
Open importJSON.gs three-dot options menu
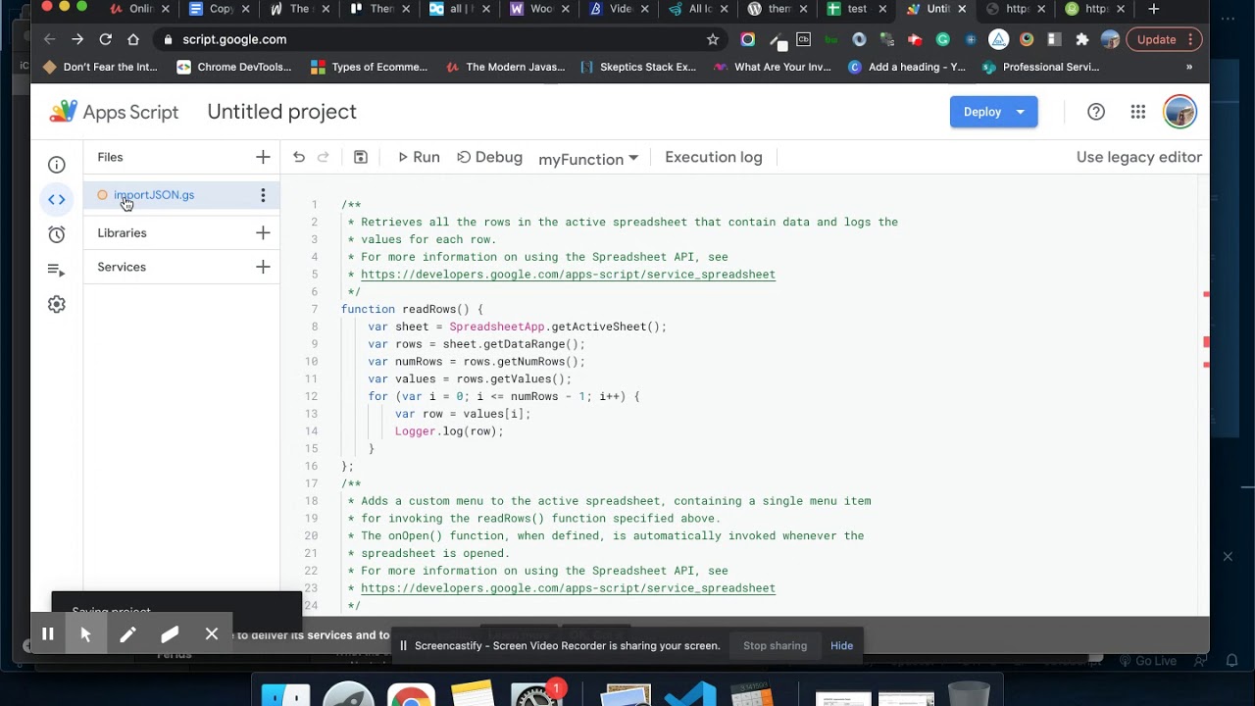[x=263, y=195]
